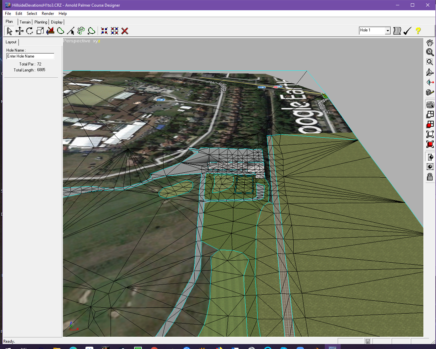Click the yellow question mark help icon
The width and height of the screenshot is (436, 349).
418,31
